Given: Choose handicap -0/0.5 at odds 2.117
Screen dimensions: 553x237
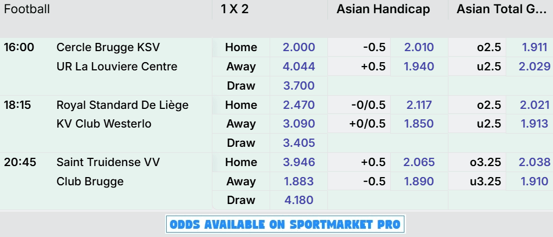Looking at the screenshot, I should click(418, 104).
